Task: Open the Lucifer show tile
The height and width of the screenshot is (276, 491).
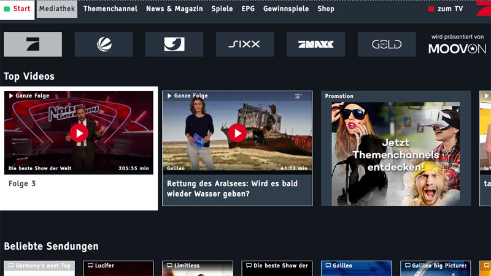Action: pos(118,268)
